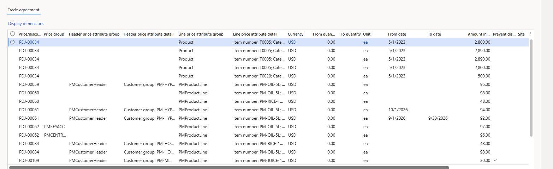Screen dimensions: 553x169
Task: Open Header price attribute detail column header
Action: [x=149, y=34]
